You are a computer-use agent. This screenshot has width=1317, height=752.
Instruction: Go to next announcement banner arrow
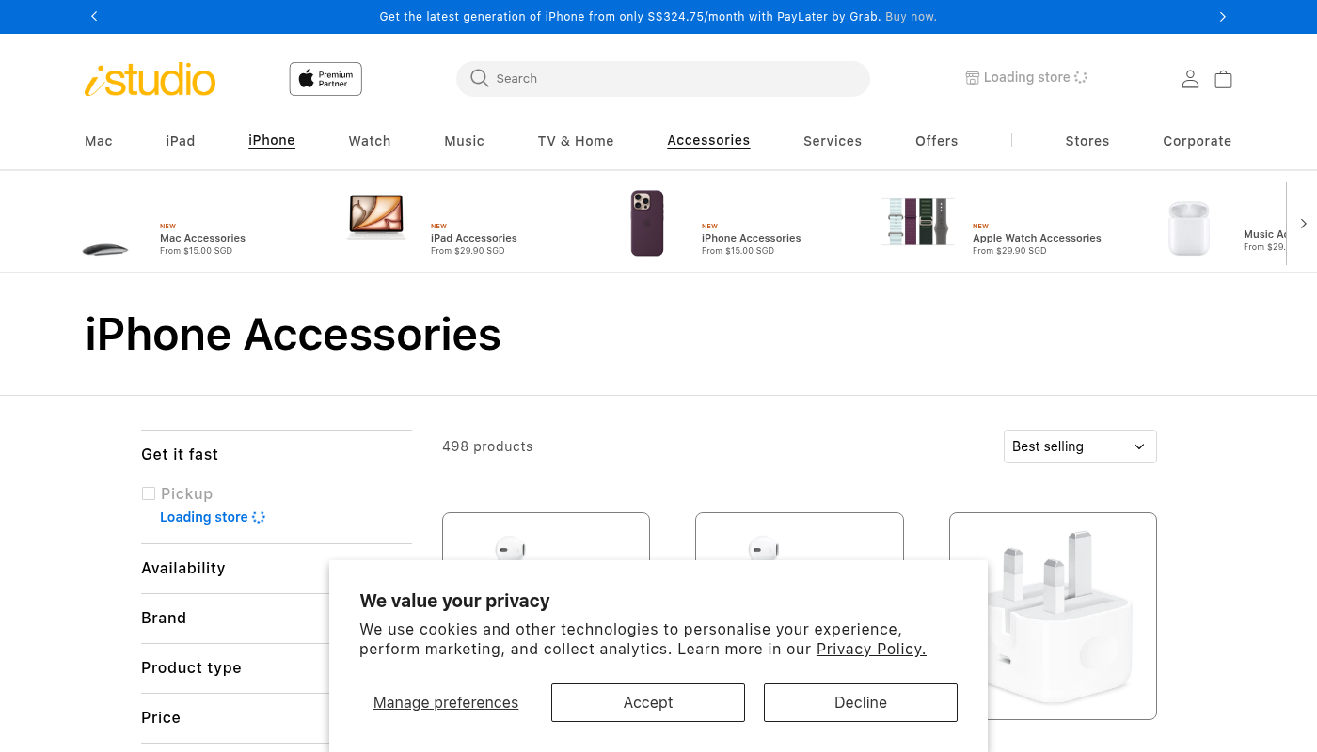point(1222,16)
